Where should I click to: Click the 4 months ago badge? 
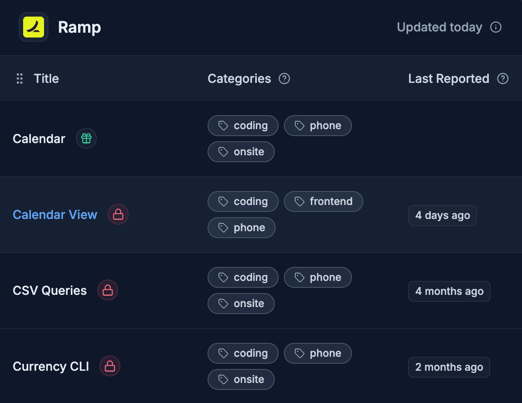point(449,291)
